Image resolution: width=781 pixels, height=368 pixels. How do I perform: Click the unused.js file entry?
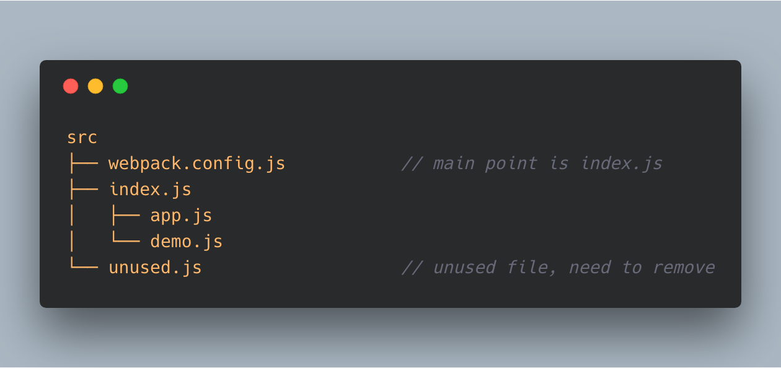coord(155,268)
